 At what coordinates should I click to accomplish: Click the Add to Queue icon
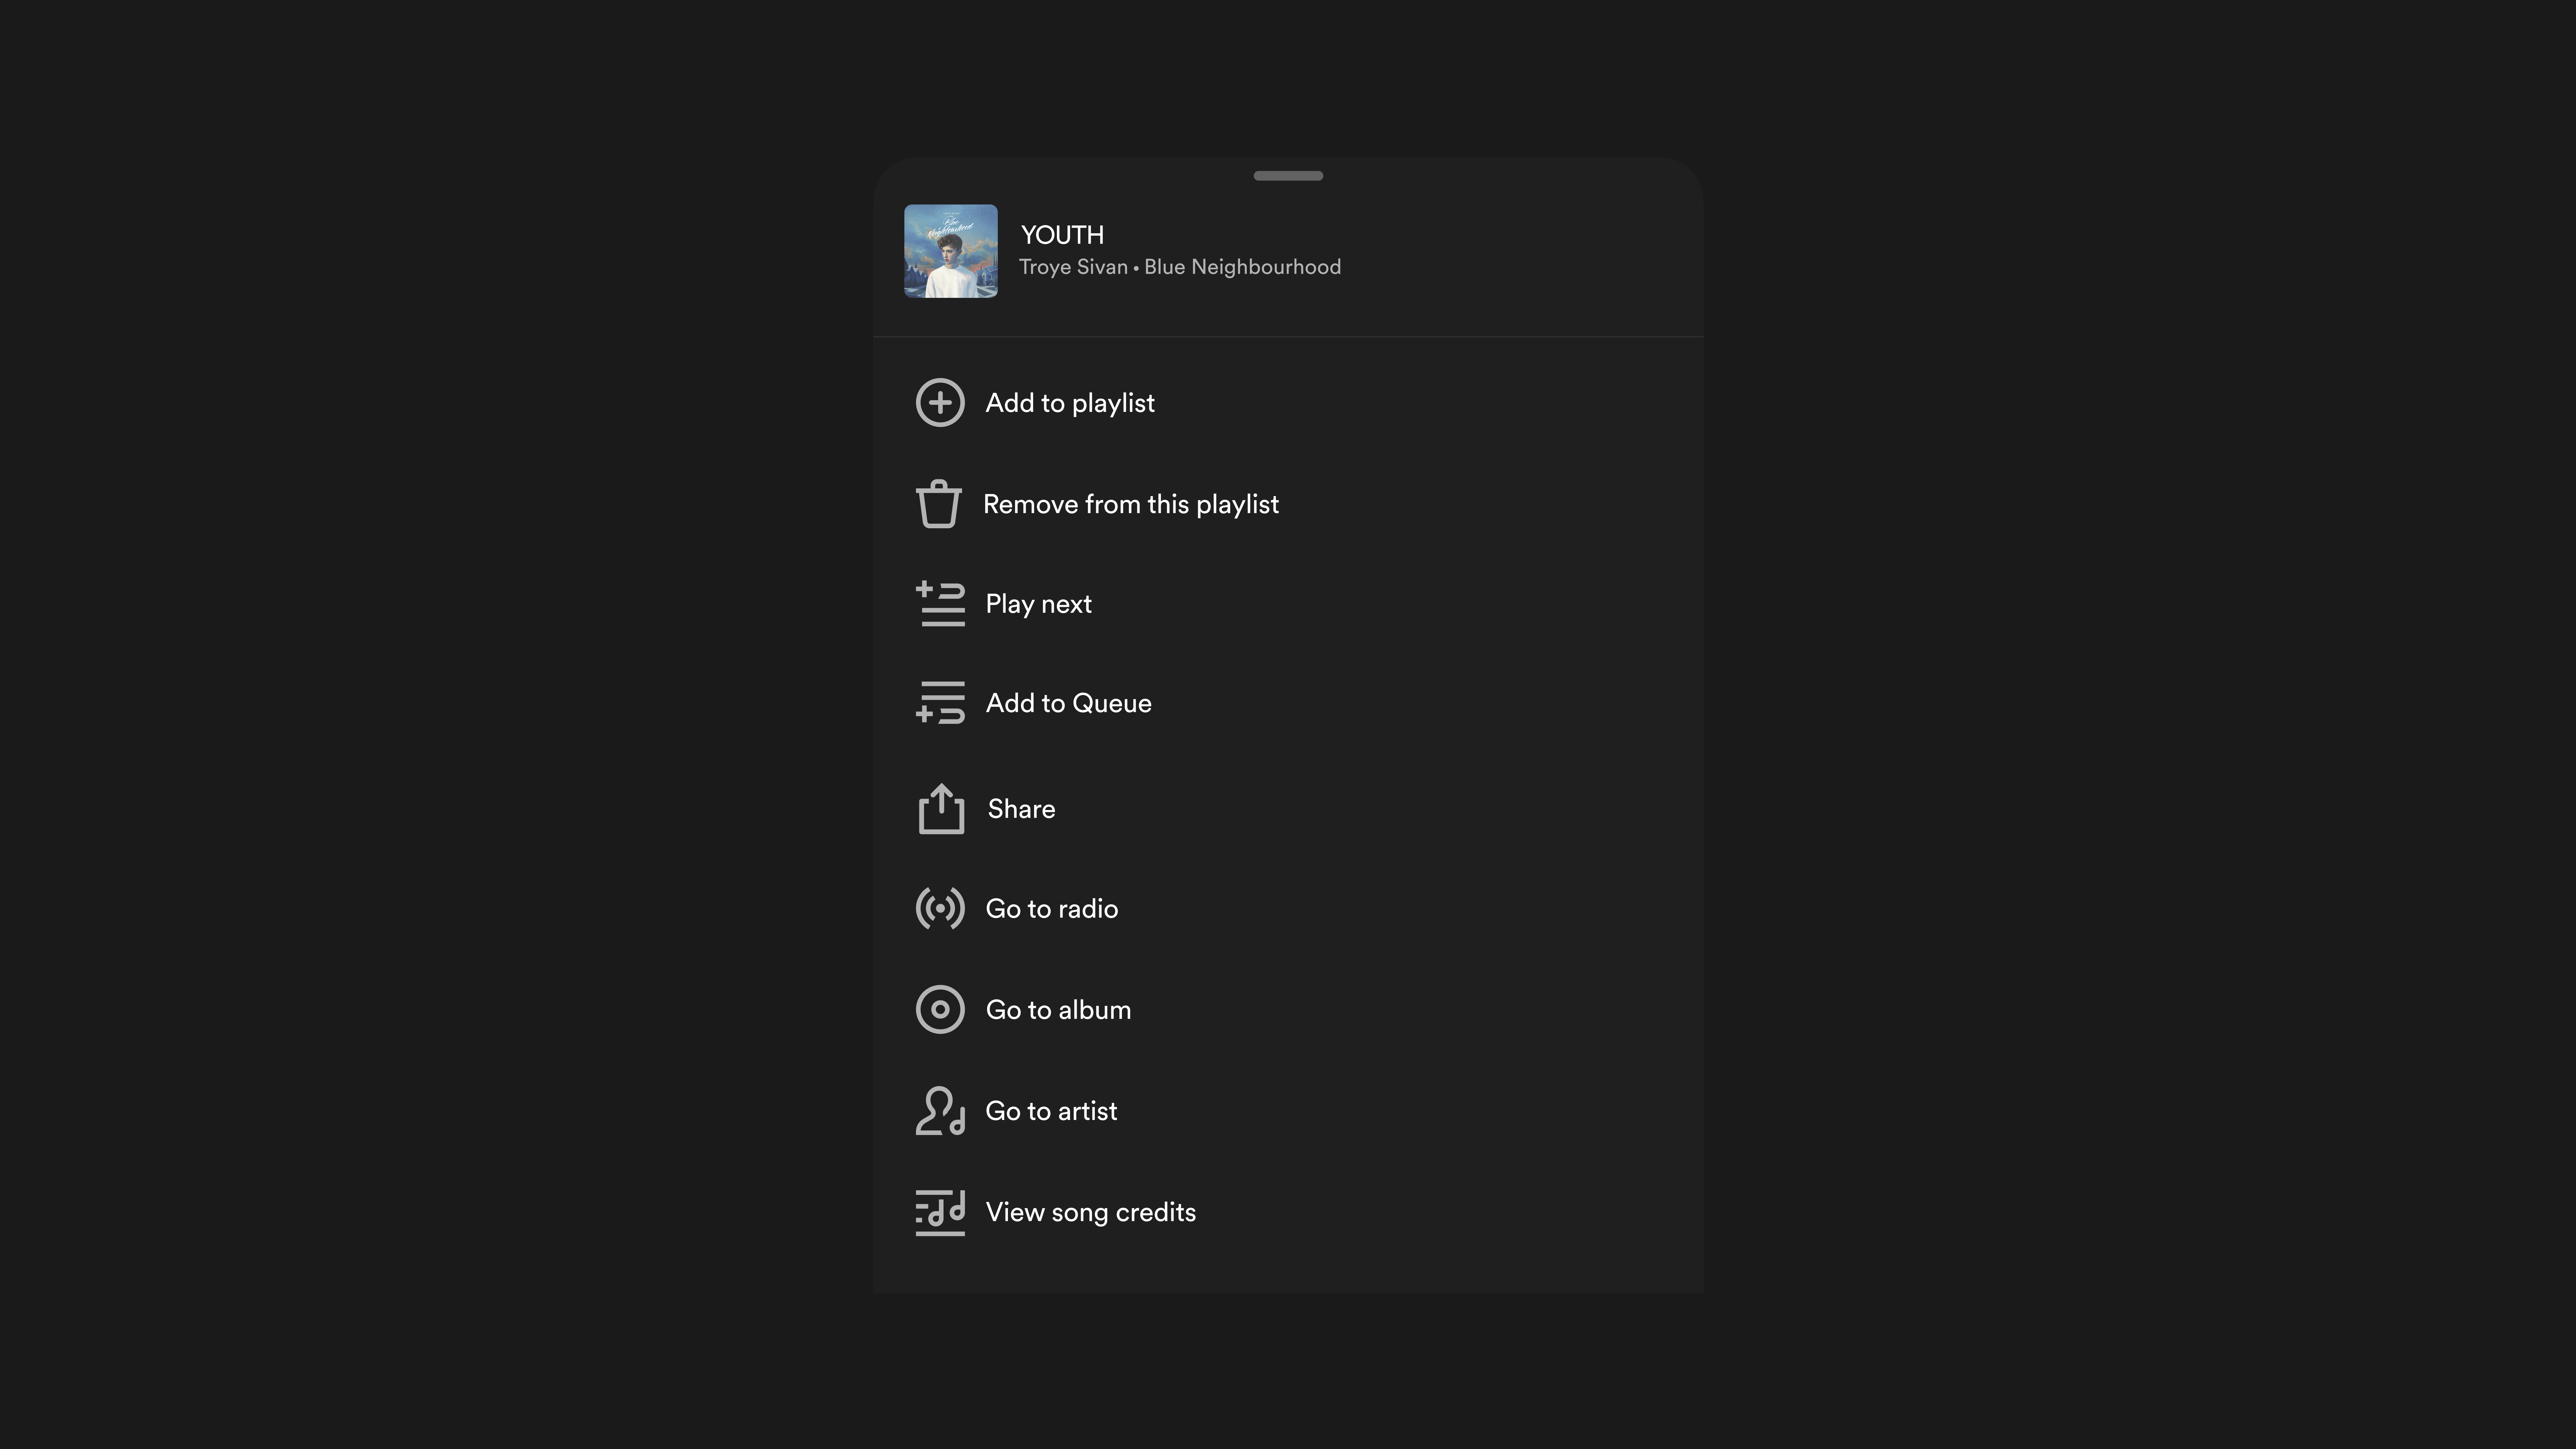(x=940, y=703)
